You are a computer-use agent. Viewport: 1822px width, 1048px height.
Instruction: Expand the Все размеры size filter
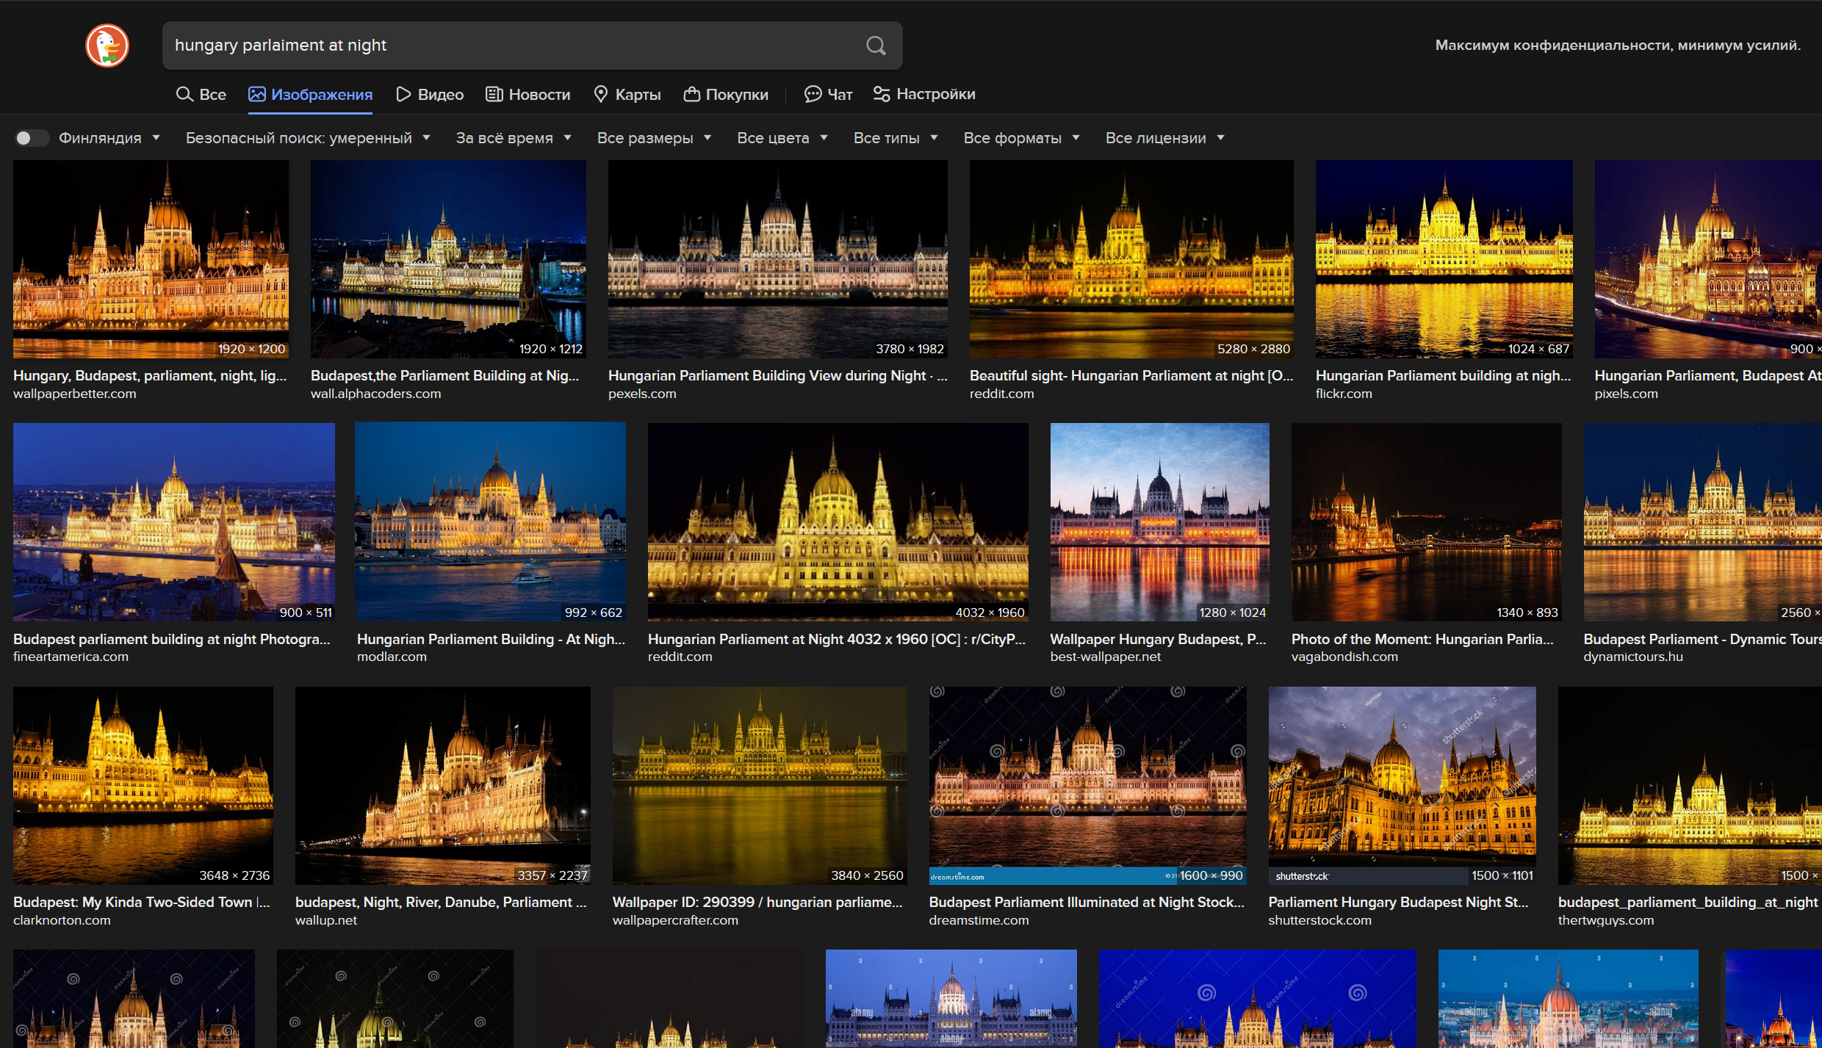tap(654, 138)
